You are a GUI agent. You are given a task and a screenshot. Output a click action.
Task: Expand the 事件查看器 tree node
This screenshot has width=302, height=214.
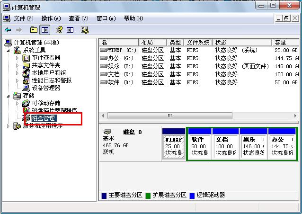pos(18,58)
